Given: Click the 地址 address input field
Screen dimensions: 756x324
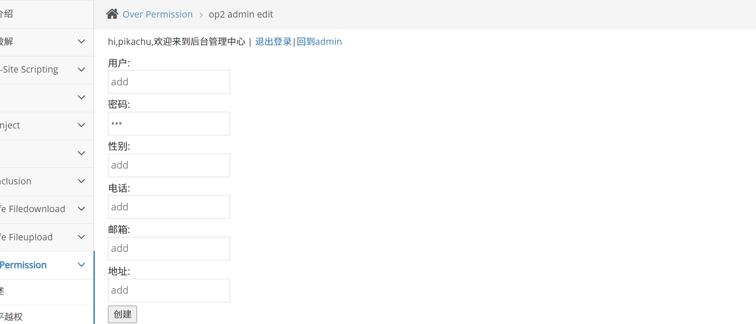Looking at the screenshot, I should click(169, 290).
